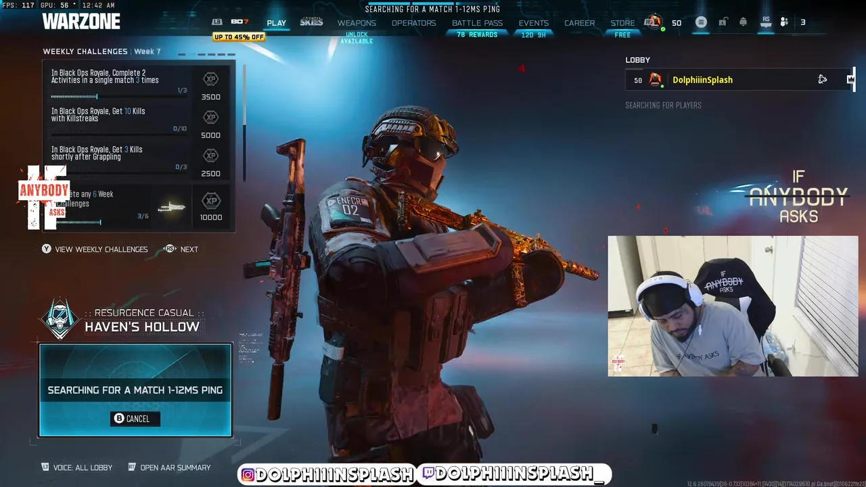Screen dimensions: 866x487
Task: Click the RS channel icon in top bar
Action: [765, 22]
